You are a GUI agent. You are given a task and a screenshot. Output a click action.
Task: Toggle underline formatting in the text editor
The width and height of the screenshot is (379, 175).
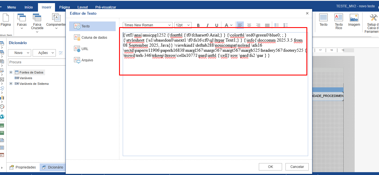pyautogui.click(x=217, y=25)
